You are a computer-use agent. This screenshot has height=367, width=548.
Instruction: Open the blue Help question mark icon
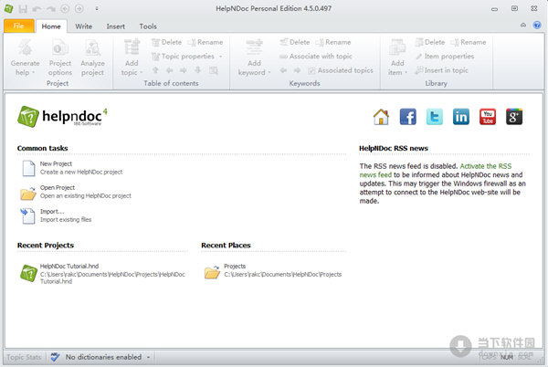(537, 26)
